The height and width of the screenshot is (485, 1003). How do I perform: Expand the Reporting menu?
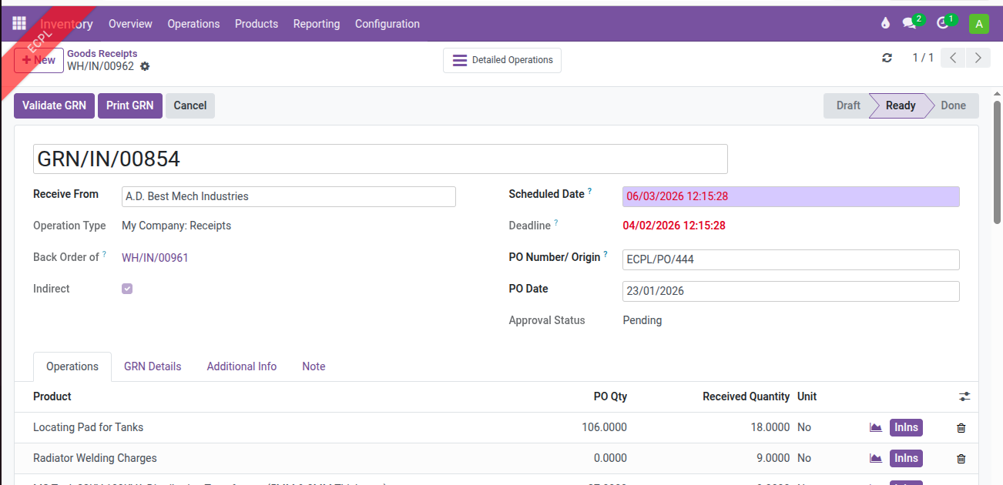point(316,24)
